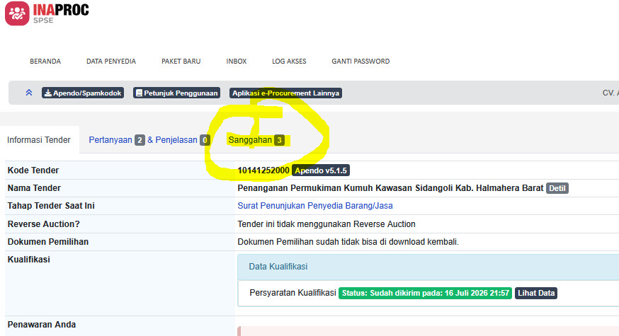Select the Informasi Tender tab
The height and width of the screenshot is (336, 619).
(x=39, y=140)
